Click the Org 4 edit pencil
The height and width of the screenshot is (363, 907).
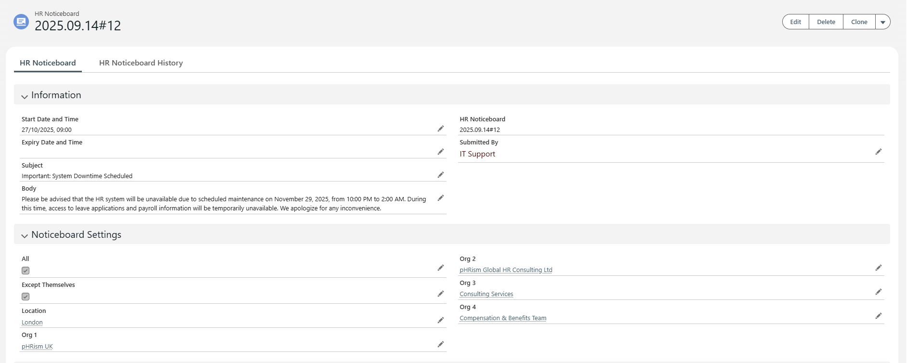(x=878, y=316)
